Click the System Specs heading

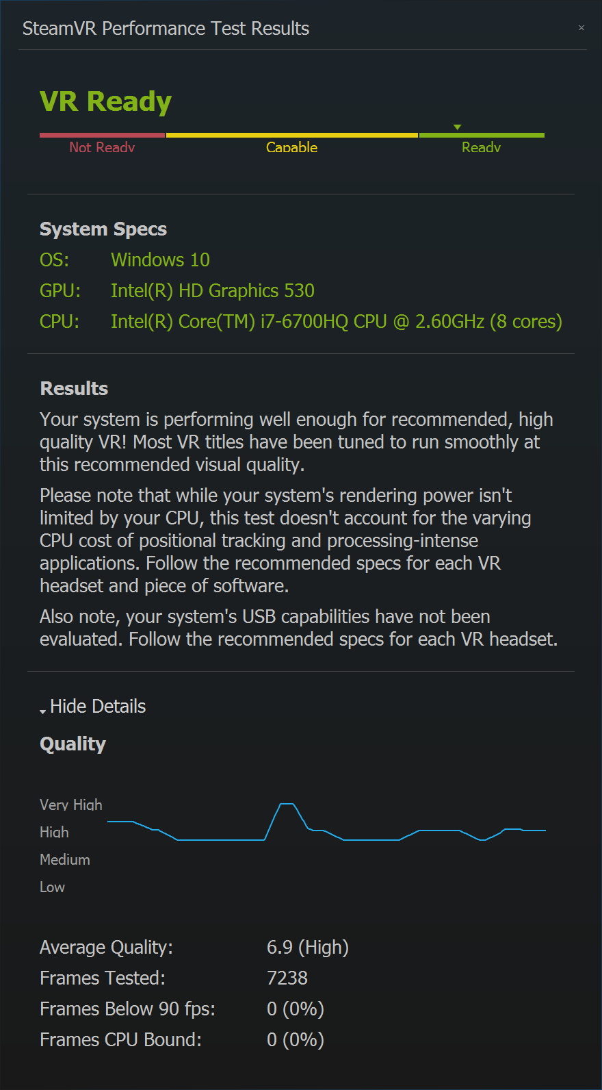click(103, 229)
